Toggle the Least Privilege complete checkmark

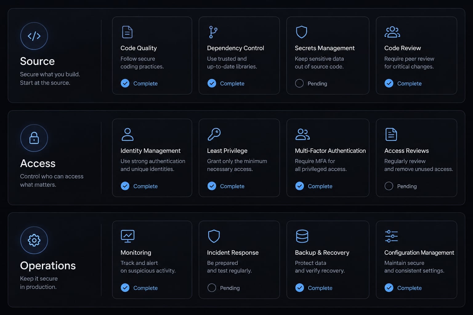[x=212, y=186]
